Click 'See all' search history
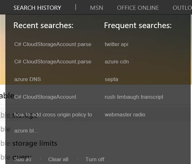192x164 pixels. (23, 159)
